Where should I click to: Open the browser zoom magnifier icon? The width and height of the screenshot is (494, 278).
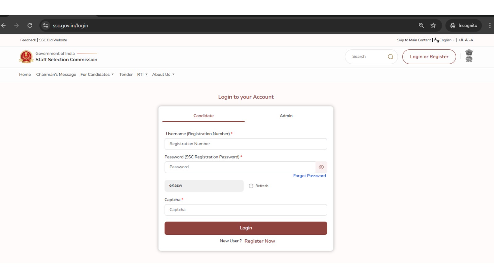pos(421,25)
